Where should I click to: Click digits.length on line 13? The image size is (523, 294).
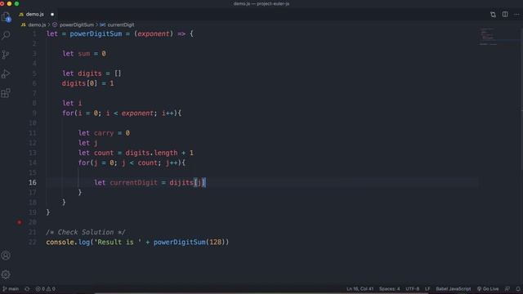click(x=151, y=153)
